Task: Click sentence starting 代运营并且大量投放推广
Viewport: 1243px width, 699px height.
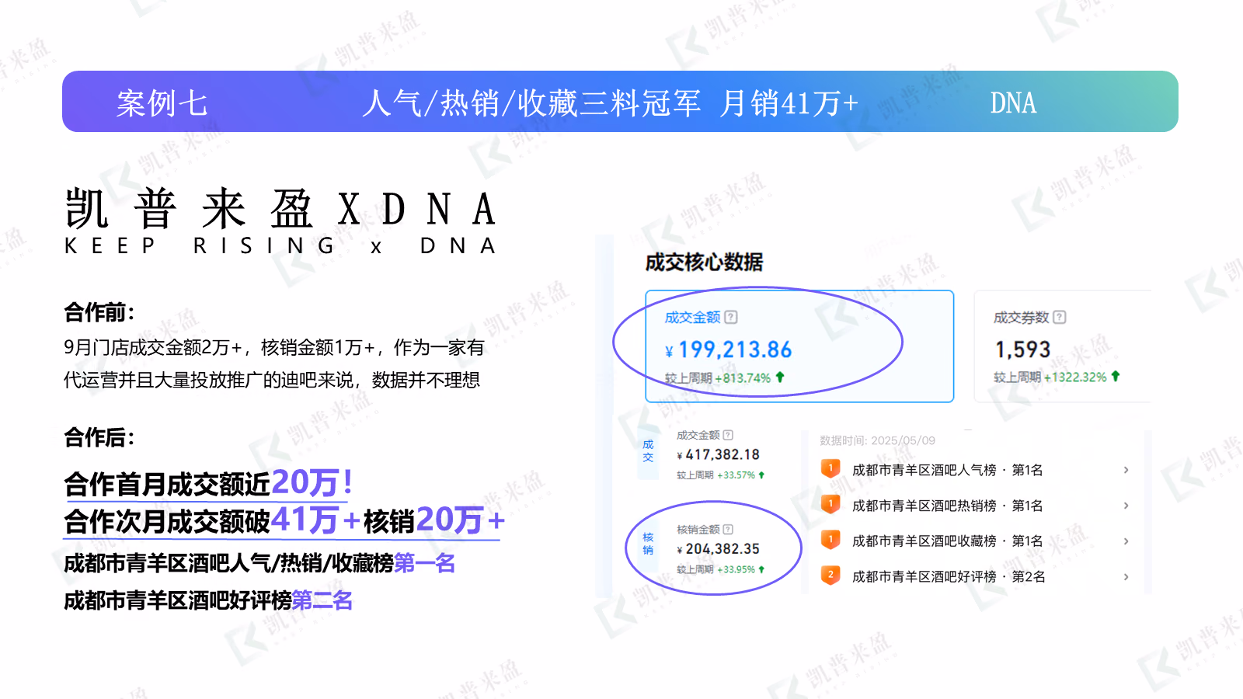Action: pyautogui.click(x=272, y=380)
